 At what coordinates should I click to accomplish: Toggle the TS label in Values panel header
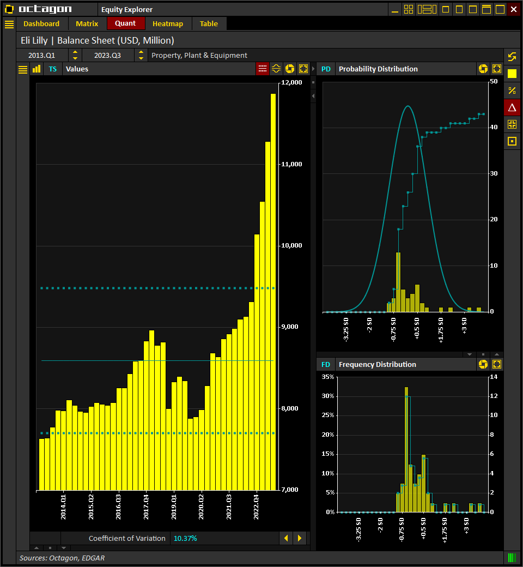(53, 69)
